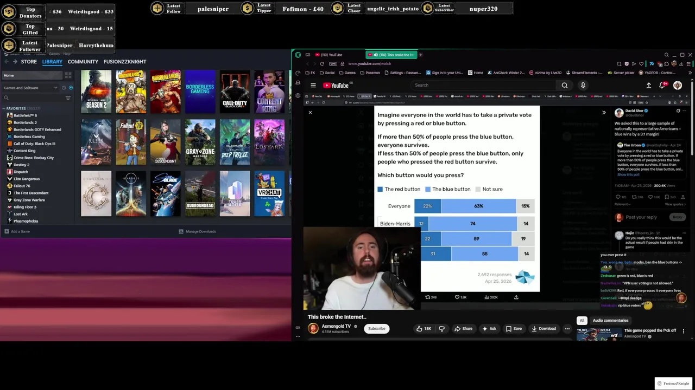Save the video to a playlist
695x390 pixels.
coord(514,328)
